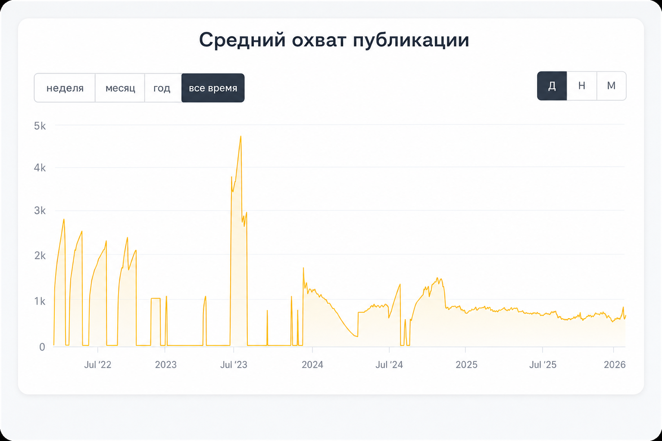Click the highest peak near Jul '23

tap(240, 137)
